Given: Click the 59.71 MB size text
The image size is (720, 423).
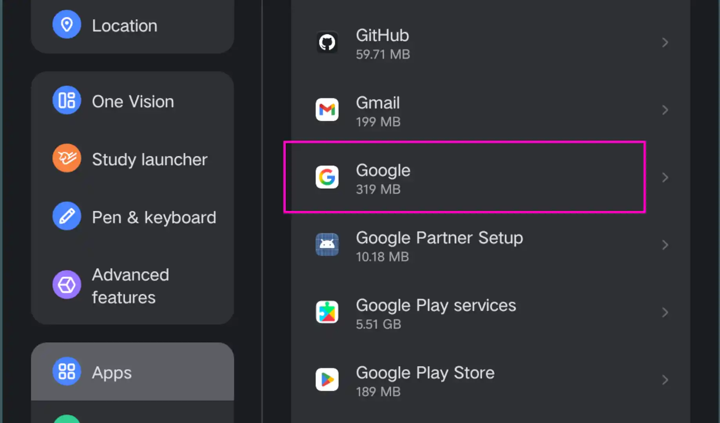Looking at the screenshot, I should click(x=383, y=54).
